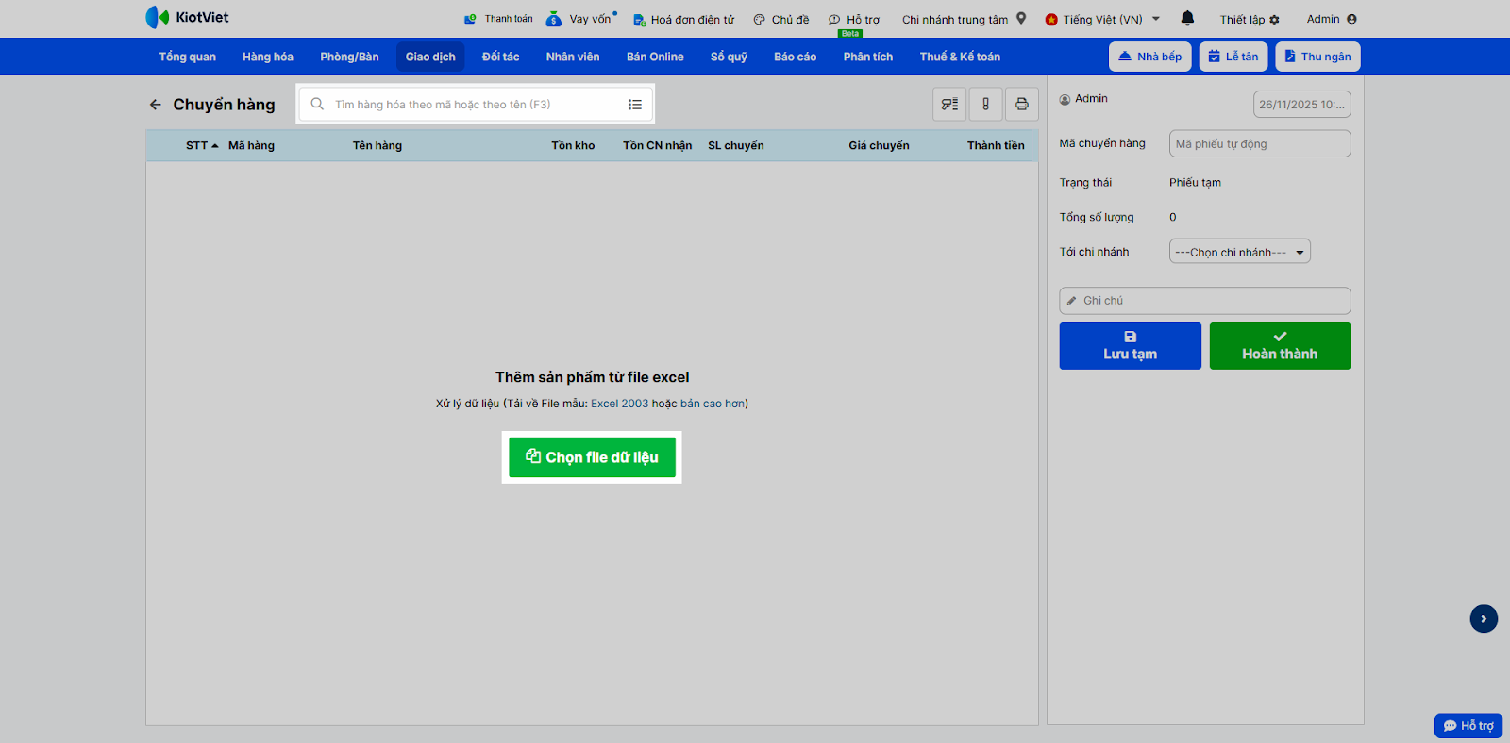Click the Tên hàng column header
Screen dimensions: 1510x743
[x=377, y=145]
